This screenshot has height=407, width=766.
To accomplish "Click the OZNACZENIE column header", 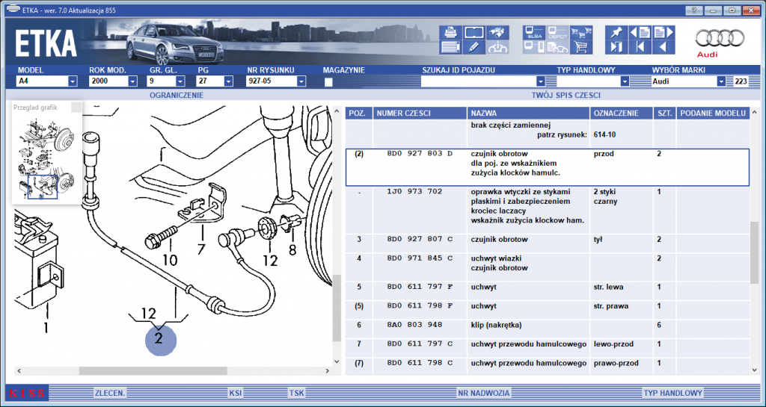I will point(622,113).
